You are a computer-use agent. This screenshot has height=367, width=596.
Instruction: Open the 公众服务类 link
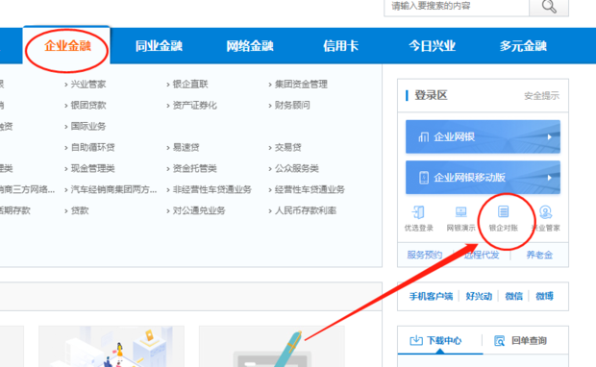[297, 168]
